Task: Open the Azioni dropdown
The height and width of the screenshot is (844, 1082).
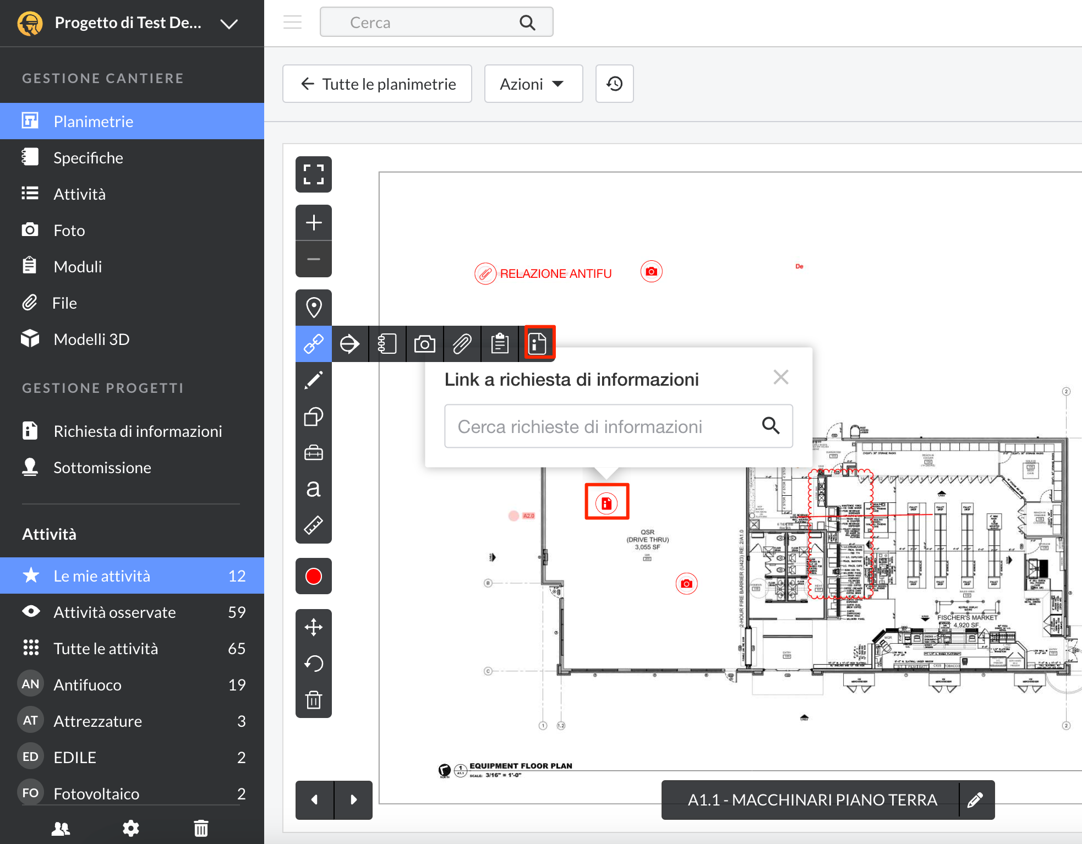Action: point(533,84)
